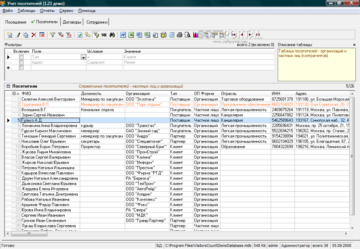Screen dimensions: 360x249
Task: Click the new record toolbar icon
Action: pos(9,35)
